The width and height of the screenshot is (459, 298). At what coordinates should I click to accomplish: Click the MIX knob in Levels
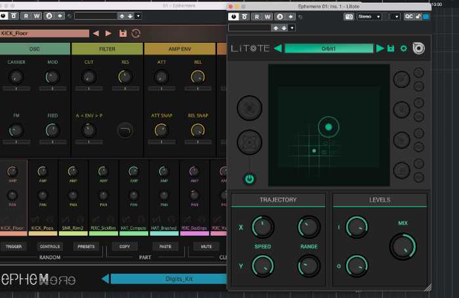pos(403,247)
